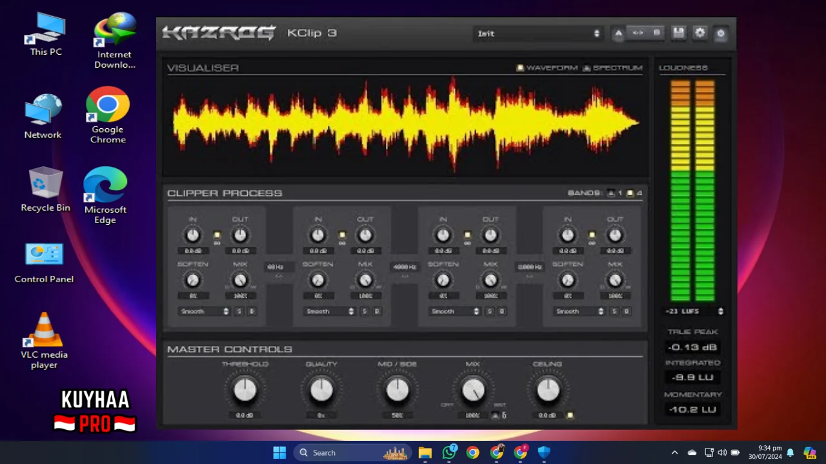Click band 4 OUT gain knob

[x=615, y=235]
